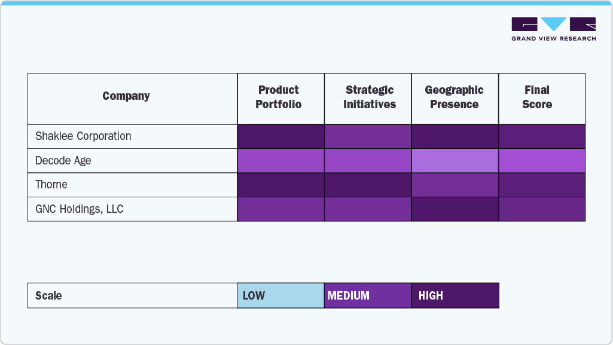Click the Scale legend label
Image resolution: width=613 pixels, height=345 pixels.
pos(48,295)
